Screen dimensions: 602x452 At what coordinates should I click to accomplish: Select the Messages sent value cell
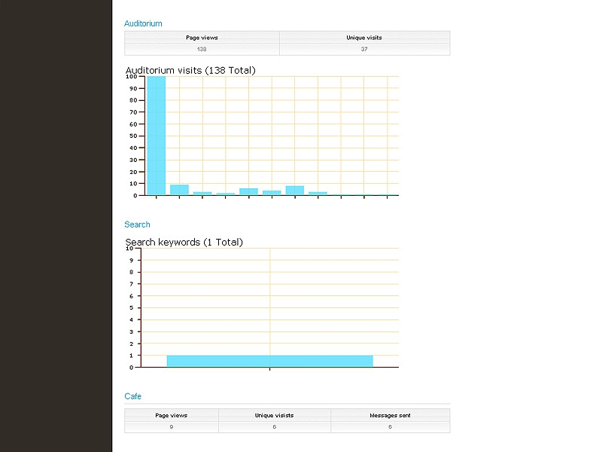pyautogui.click(x=390, y=427)
